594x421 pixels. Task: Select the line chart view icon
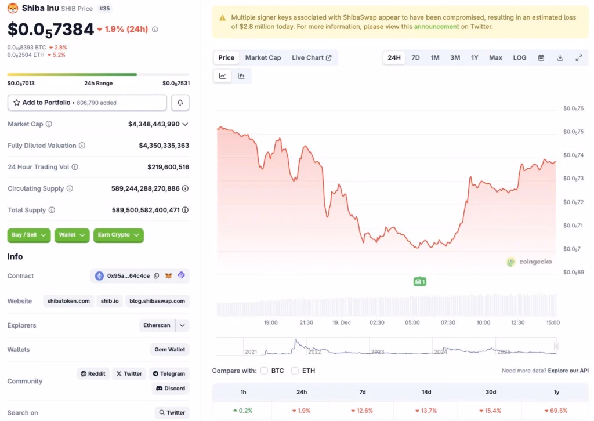[x=223, y=76]
